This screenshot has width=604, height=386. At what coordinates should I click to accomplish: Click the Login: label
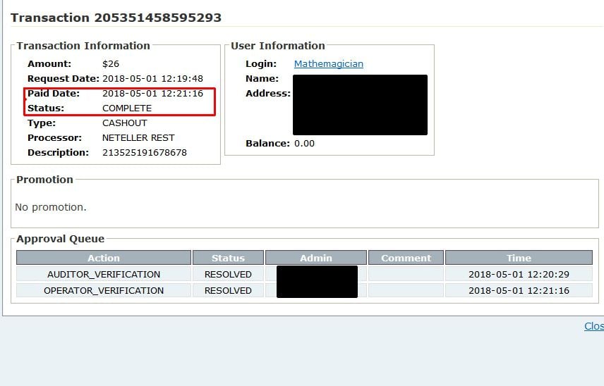(x=261, y=64)
